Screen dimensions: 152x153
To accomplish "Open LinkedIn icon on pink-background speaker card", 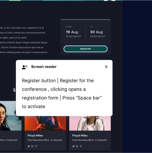I will pos(77,146).
